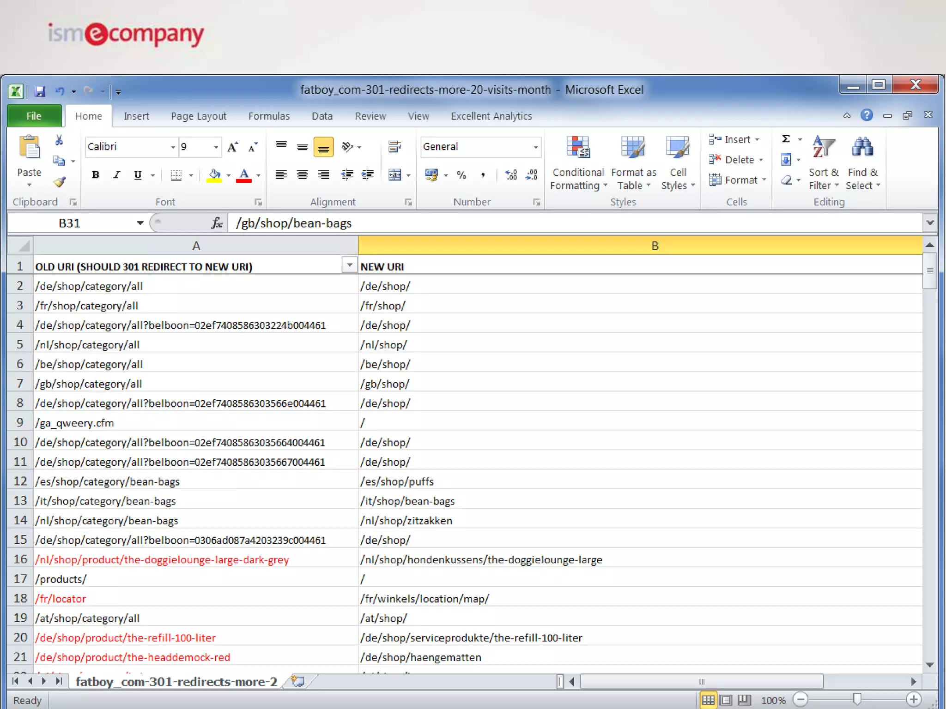Expand the General number format dropdown
Image resolution: width=946 pixels, height=709 pixels.
(535, 147)
